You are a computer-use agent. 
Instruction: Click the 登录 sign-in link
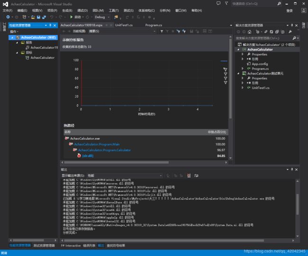(x=290, y=10)
